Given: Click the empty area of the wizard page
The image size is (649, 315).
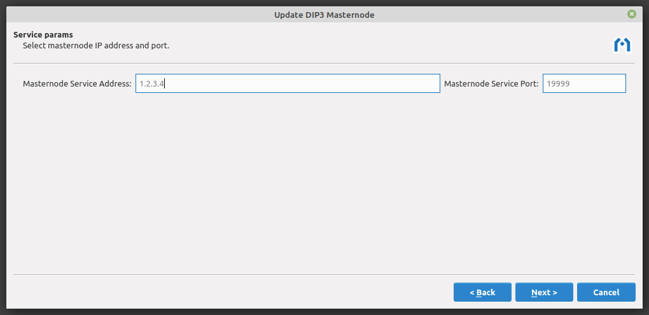Looking at the screenshot, I should (324, 185).
